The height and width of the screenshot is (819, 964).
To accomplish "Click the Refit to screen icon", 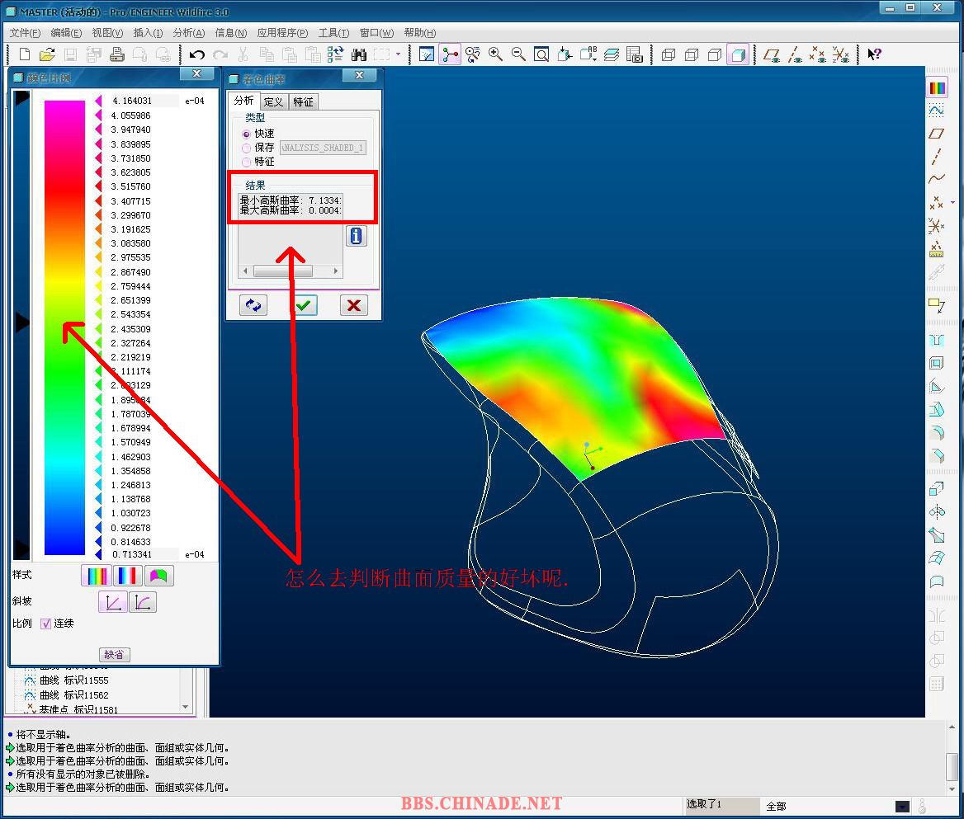I will click(x=541, y=54).
